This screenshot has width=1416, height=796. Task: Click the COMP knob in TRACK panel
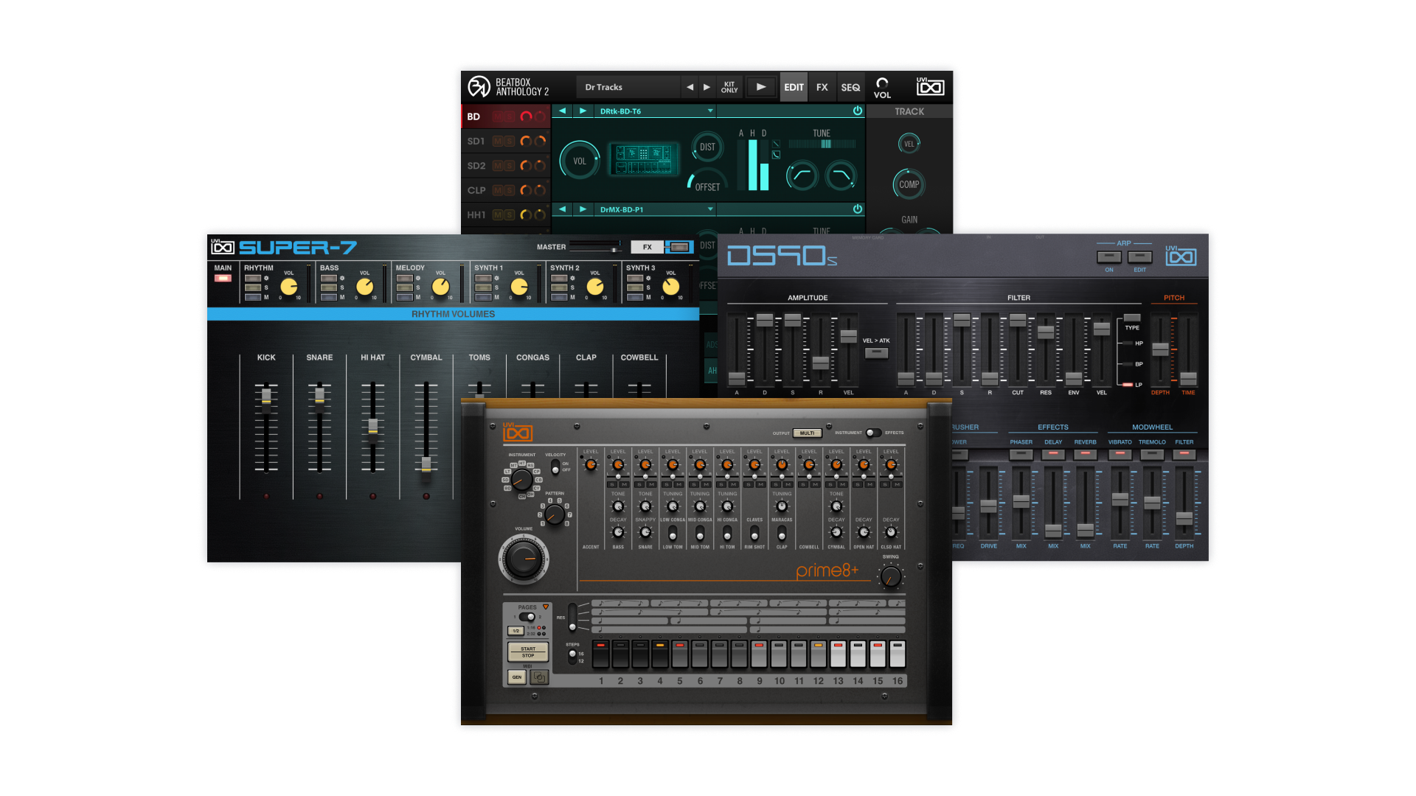point(909,184)
